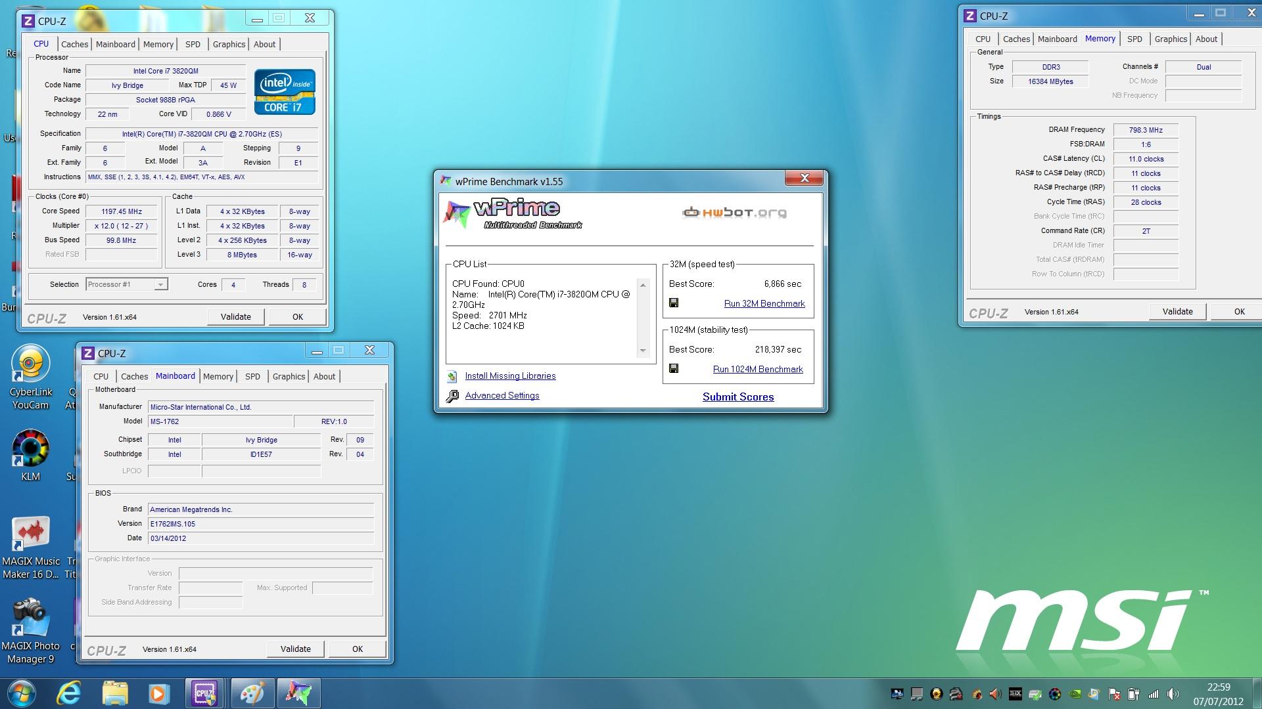The height and width of the screenshot is (709, 1262).
Task: Expand Processor #1 selection dropdown
Action: click(x=160, y=284)
